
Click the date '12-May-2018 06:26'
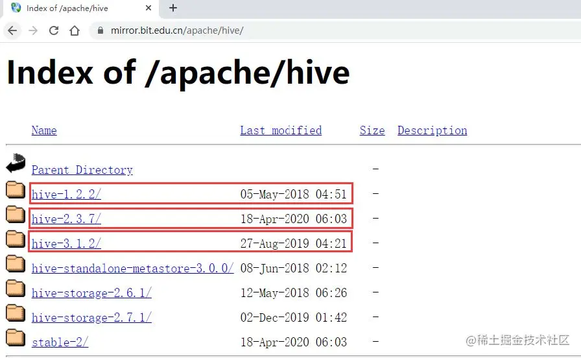(x=294, y=292)
